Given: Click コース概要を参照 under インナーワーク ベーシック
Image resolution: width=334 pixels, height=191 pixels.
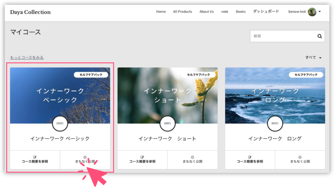Looking at the screenshot, I should [35, 161].
